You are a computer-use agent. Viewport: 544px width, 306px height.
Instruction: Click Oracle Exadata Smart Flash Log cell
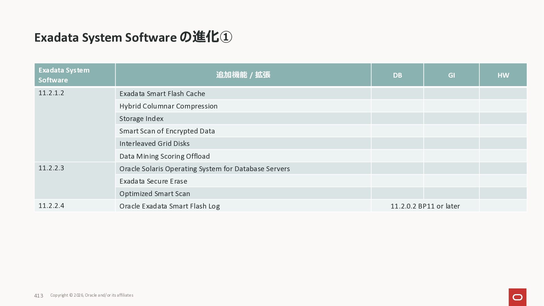click(x=169, y=206)
